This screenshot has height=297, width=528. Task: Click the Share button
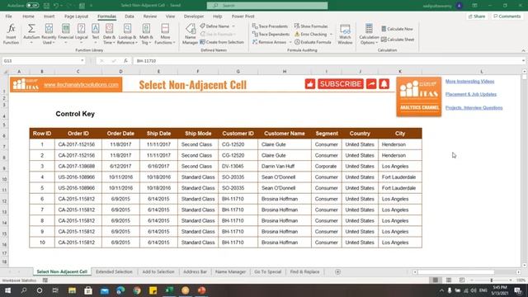(x=477, y=16)
